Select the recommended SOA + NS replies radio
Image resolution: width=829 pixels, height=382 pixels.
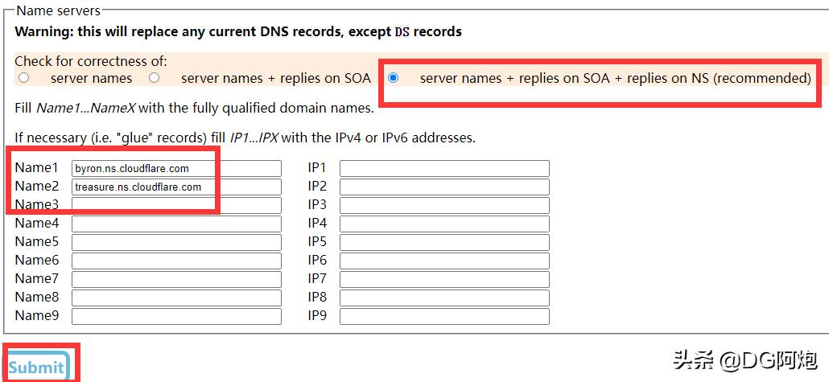pos(393,78)
